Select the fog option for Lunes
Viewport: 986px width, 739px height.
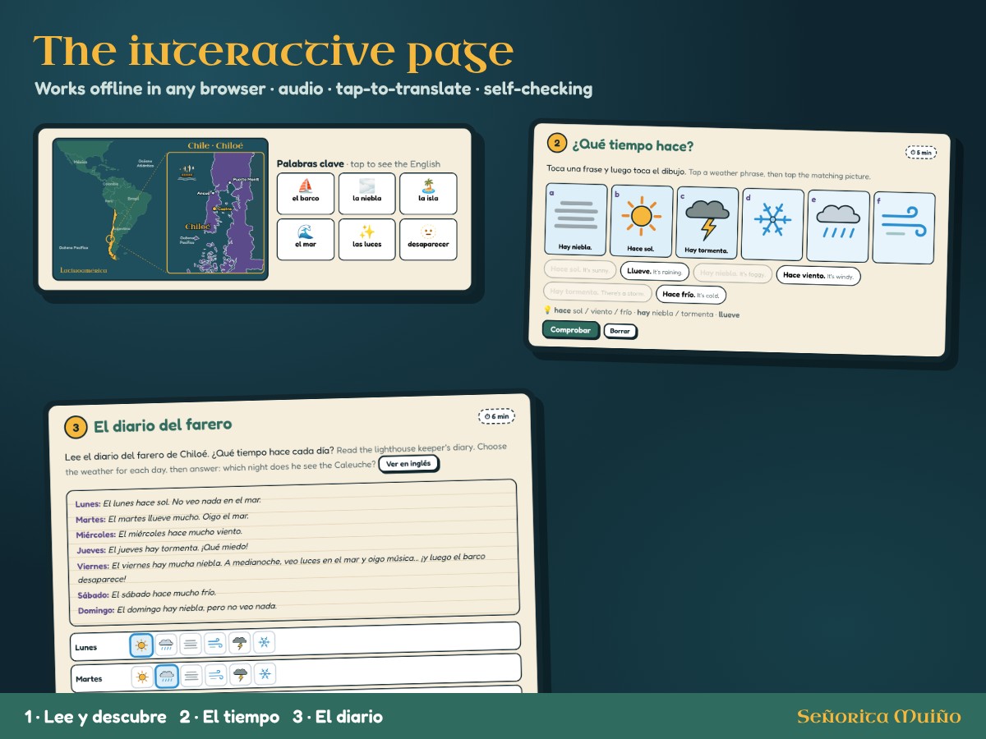click(191, 645)
